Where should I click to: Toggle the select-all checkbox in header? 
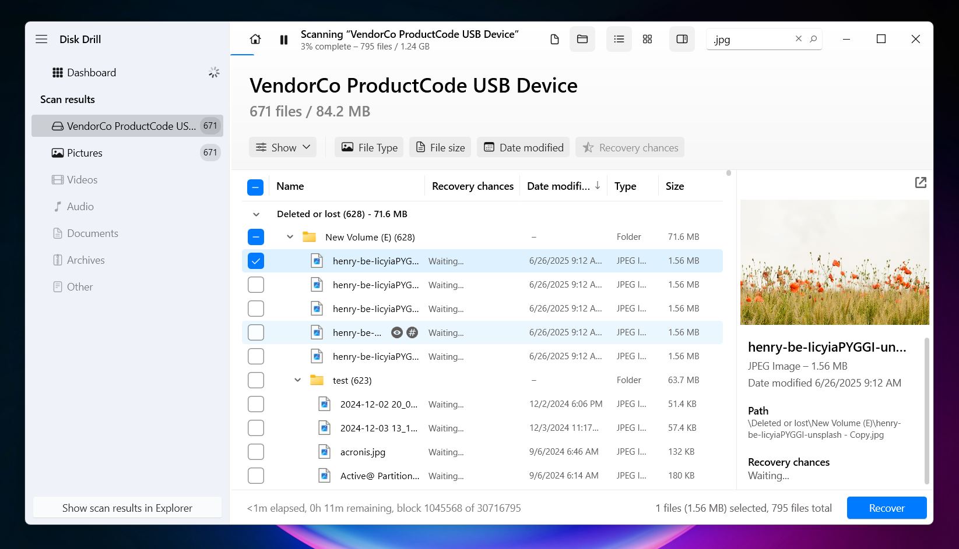click(x=255, y=187)
